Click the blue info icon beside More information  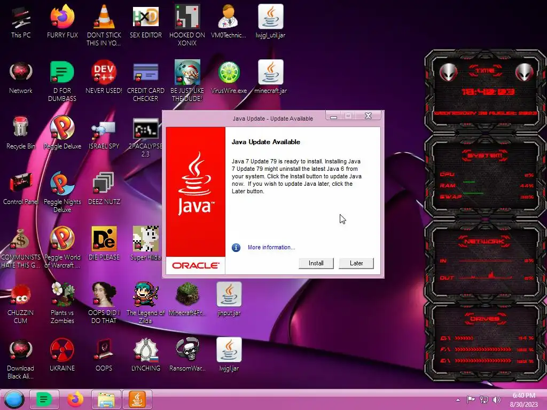tap(236, 248)
